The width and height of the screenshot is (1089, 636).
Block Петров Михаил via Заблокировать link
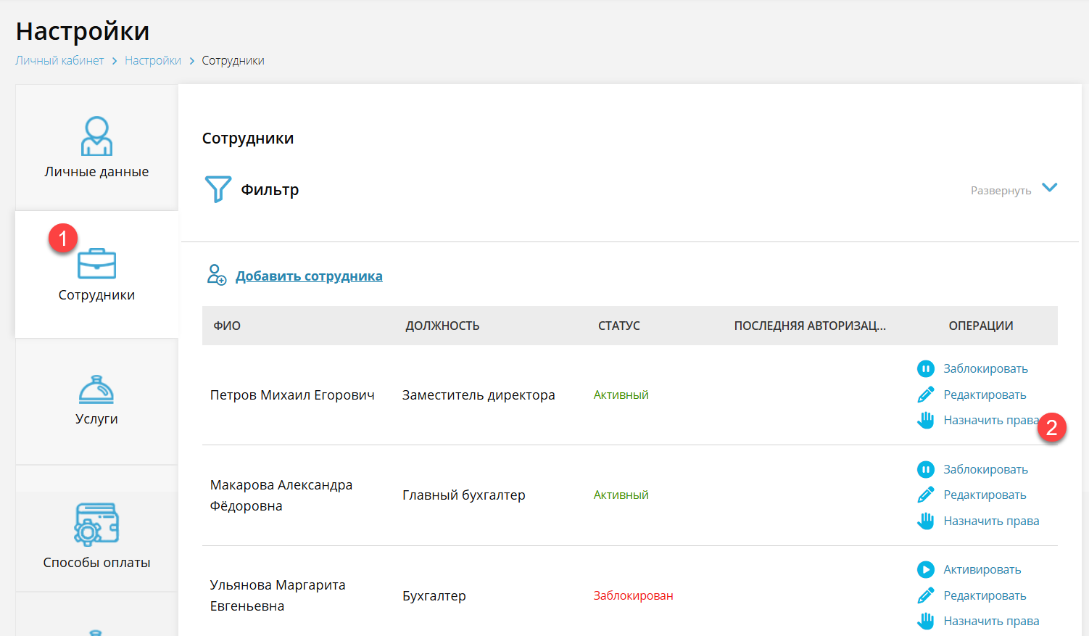point(985,368)
